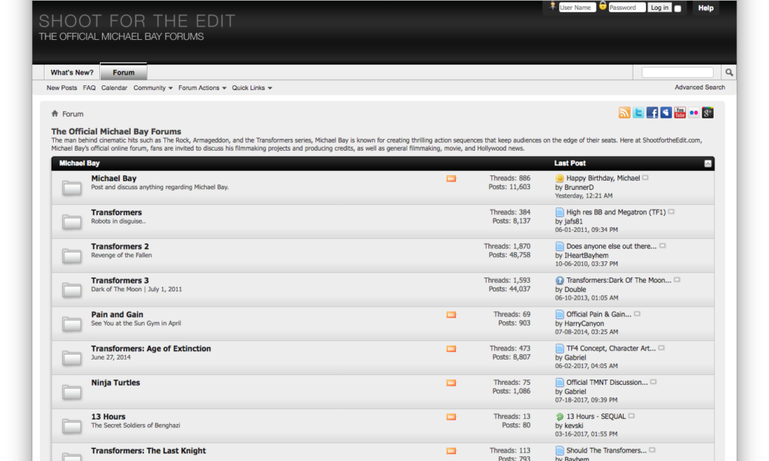Screen dimensions: 769x461
Task: Open the Transformers 3 forum link
Action: [119, 280]
